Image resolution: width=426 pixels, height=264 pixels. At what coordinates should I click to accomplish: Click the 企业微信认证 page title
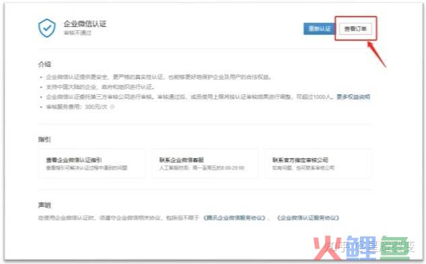tap(85, 24)
